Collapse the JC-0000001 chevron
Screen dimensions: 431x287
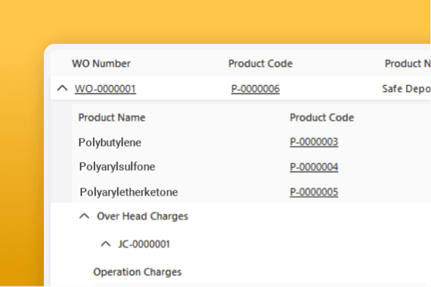[106, 244]
